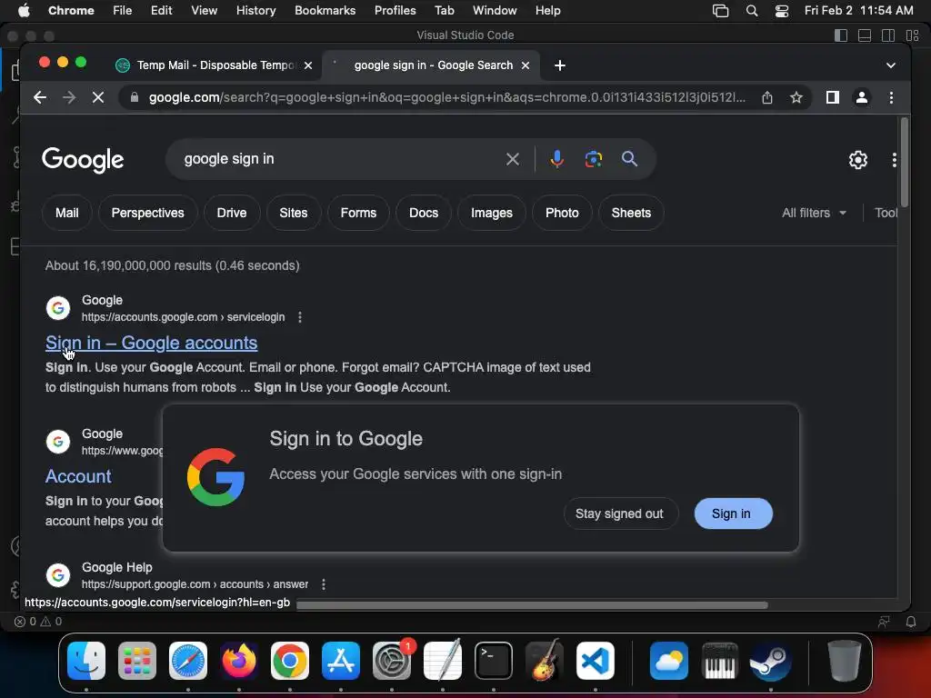Screen dimensions: 931x698
Task: Open more options for the servicelogin result
Action: pos(300,317)
